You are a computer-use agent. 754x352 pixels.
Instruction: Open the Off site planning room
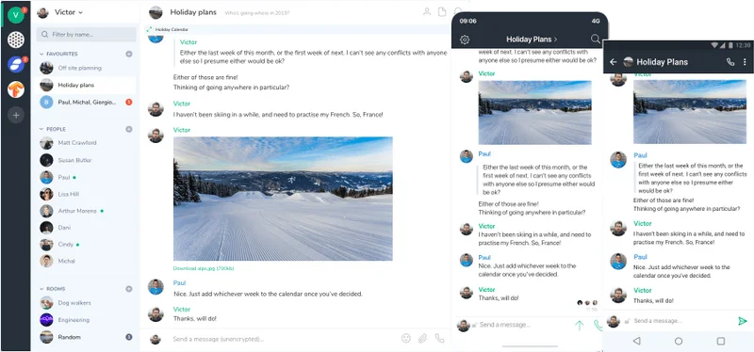tap(86, 68)
